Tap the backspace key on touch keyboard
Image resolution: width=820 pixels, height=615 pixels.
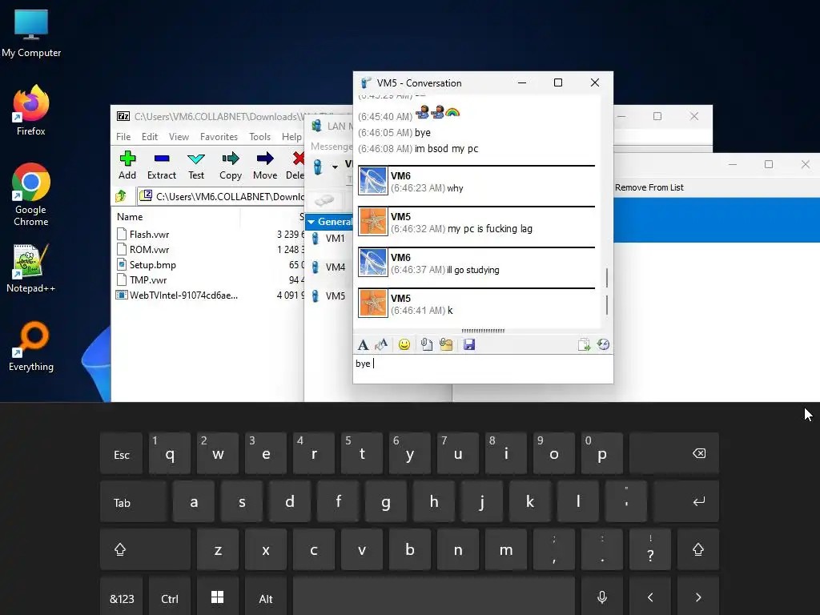coord(674,453)
